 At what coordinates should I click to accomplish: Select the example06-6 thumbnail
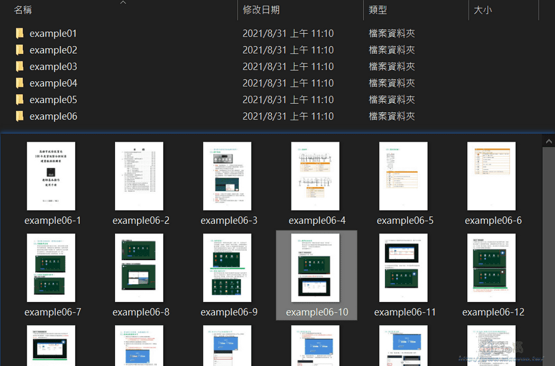pyautogui.click(x=492, y=176)
